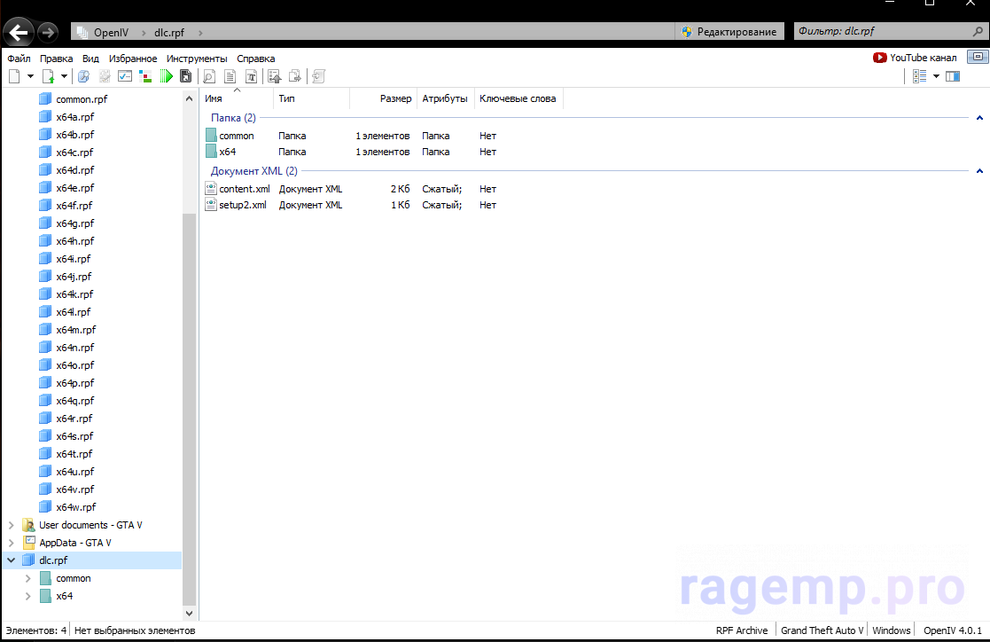Sort by the Ключевые слова column header
Viewport: 990px width, 642px height.
[x=518, y=98]
